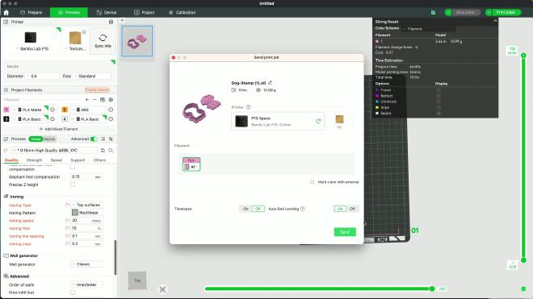This screenshot has height=299, width=533.
Task: Enable Precise Z height checkbox
Action: (73, 185)
